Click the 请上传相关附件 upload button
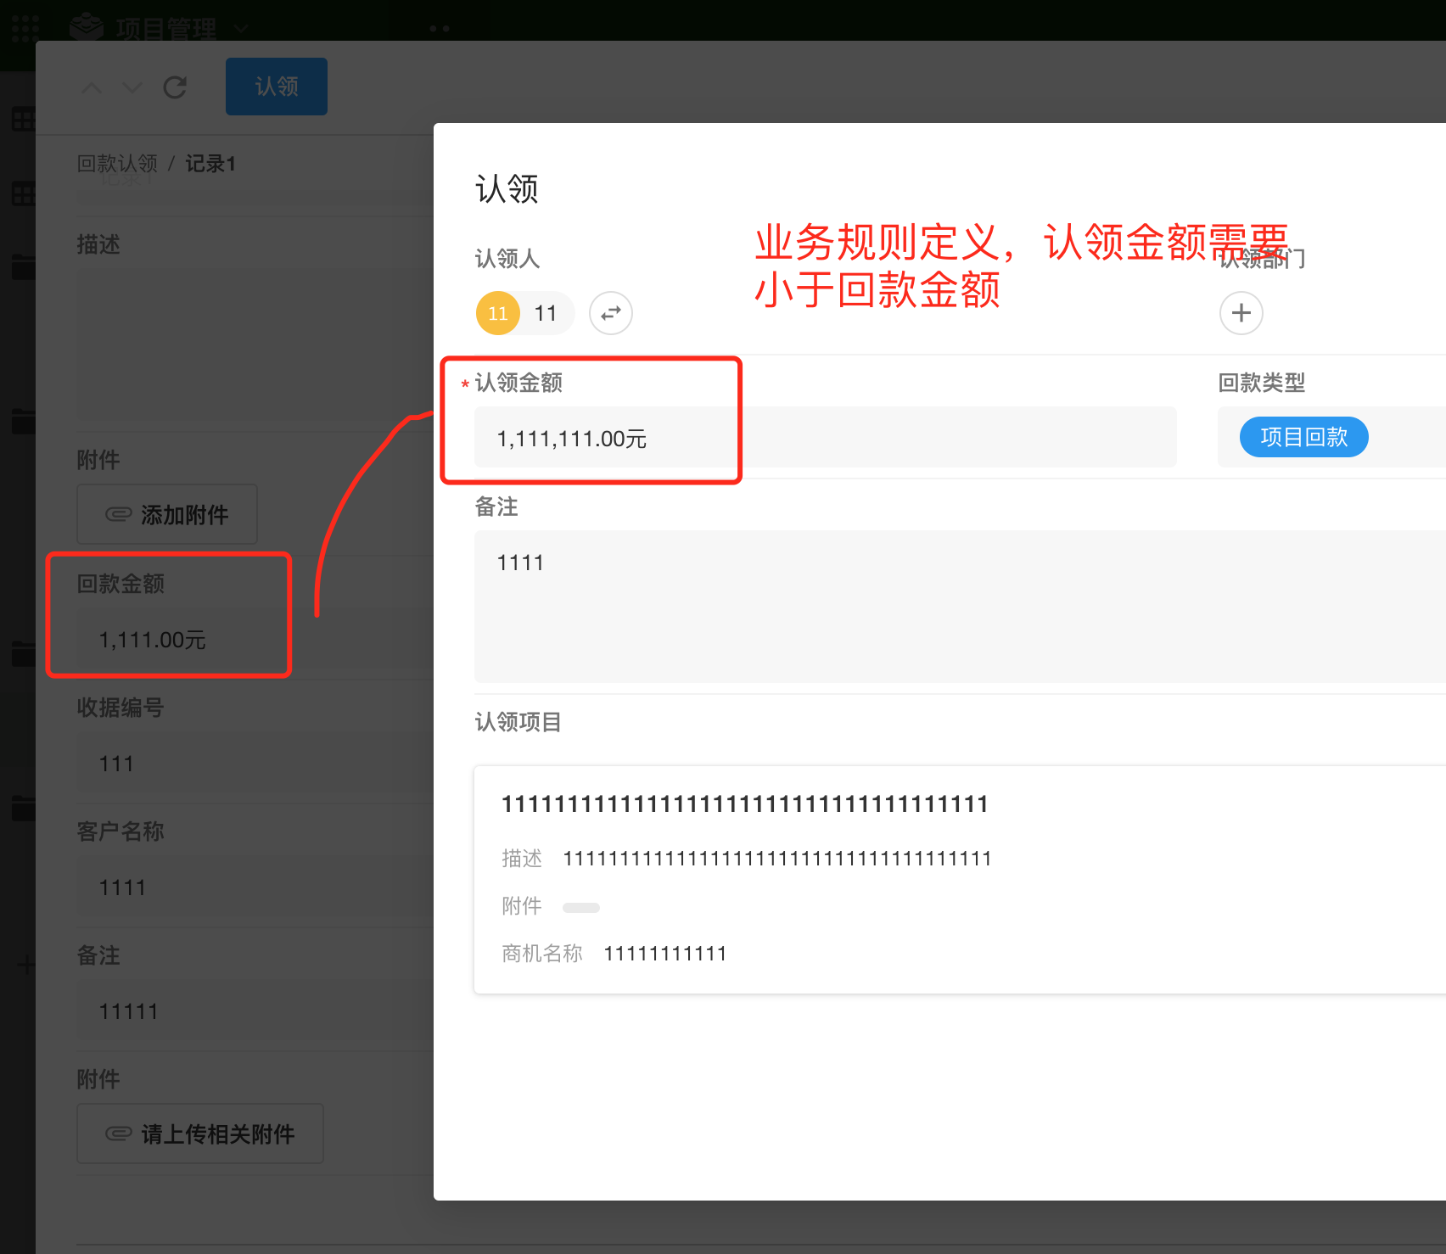 (x=200, y=1134)
